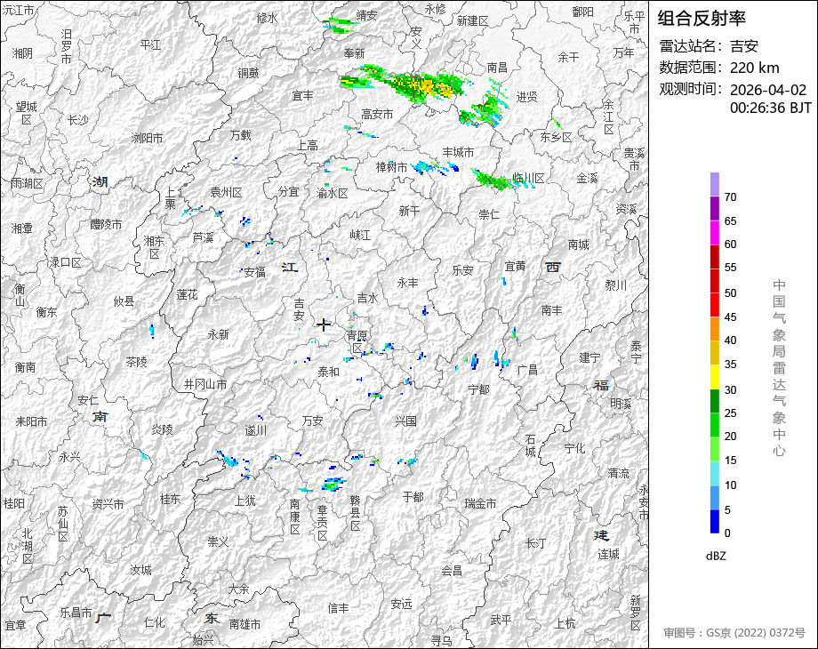
Task: Click the 青原区 map label
Action: pyautogui.click(x=357, y=341)
